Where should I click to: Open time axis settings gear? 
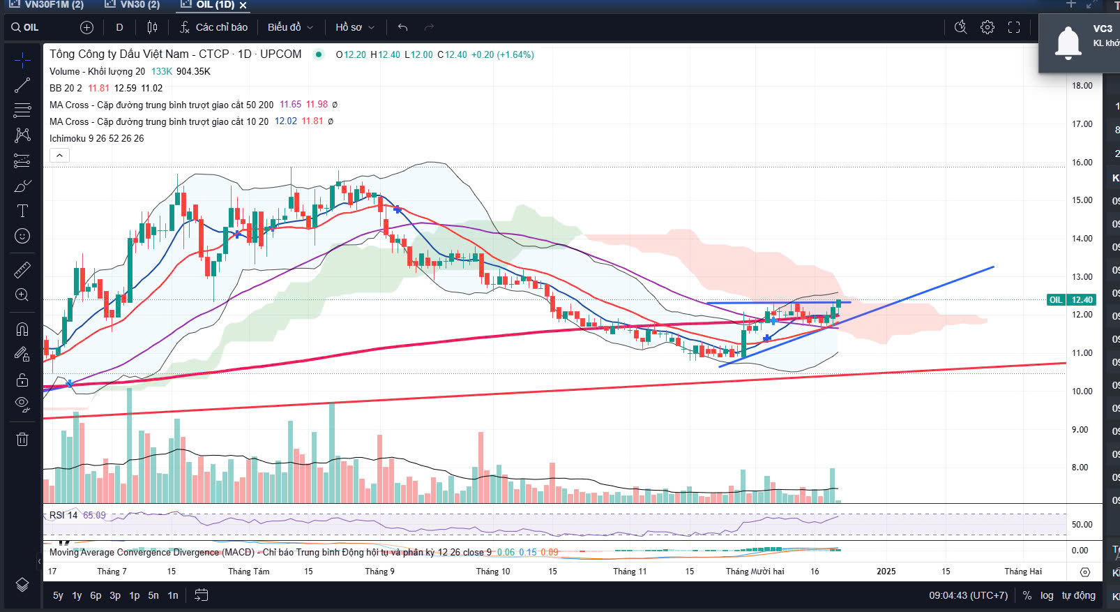(x=1084, y=572)
